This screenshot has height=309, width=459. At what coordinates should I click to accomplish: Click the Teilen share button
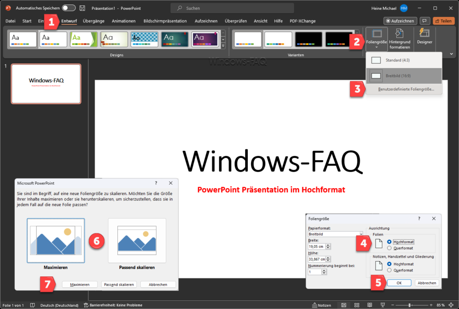coord(443,21)
